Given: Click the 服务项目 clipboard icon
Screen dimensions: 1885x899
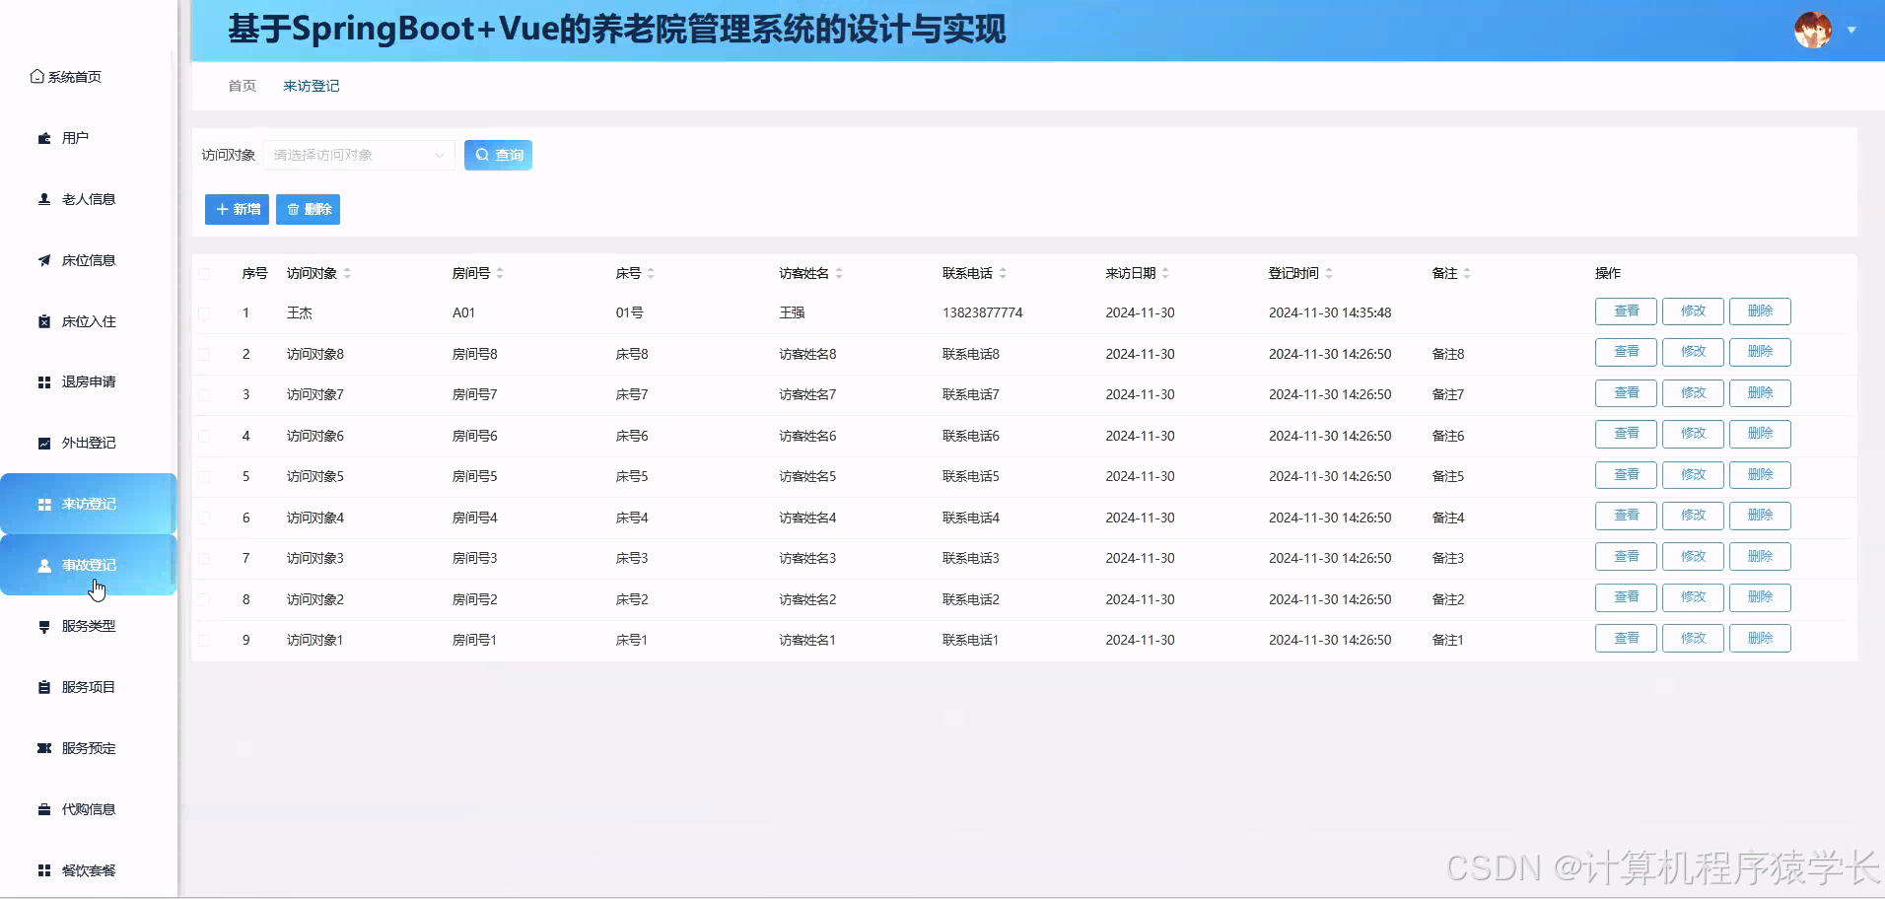Looking at the screenshot, I should (x=44, y=687).
